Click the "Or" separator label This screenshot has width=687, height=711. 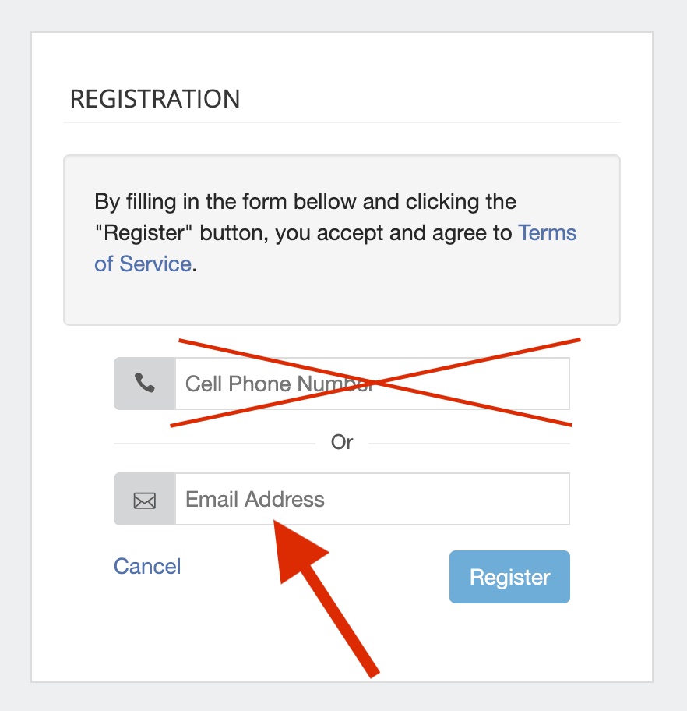click(x=342, y=442)
